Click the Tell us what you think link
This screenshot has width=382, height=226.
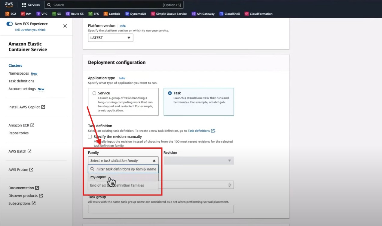click(30, 30)
